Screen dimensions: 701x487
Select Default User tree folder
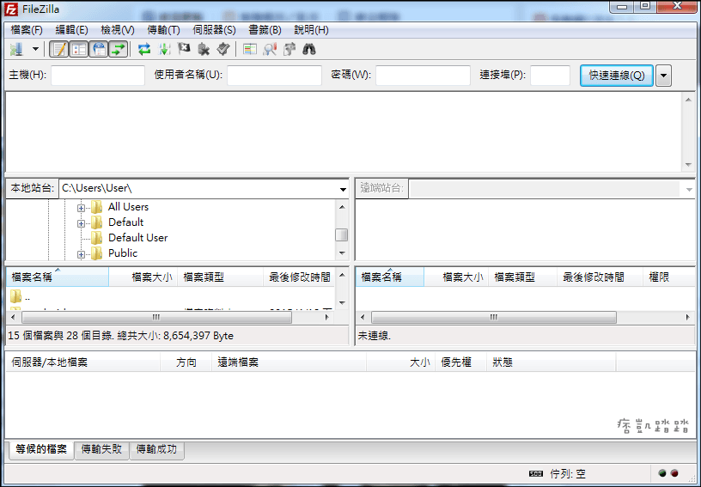(137, 238)
